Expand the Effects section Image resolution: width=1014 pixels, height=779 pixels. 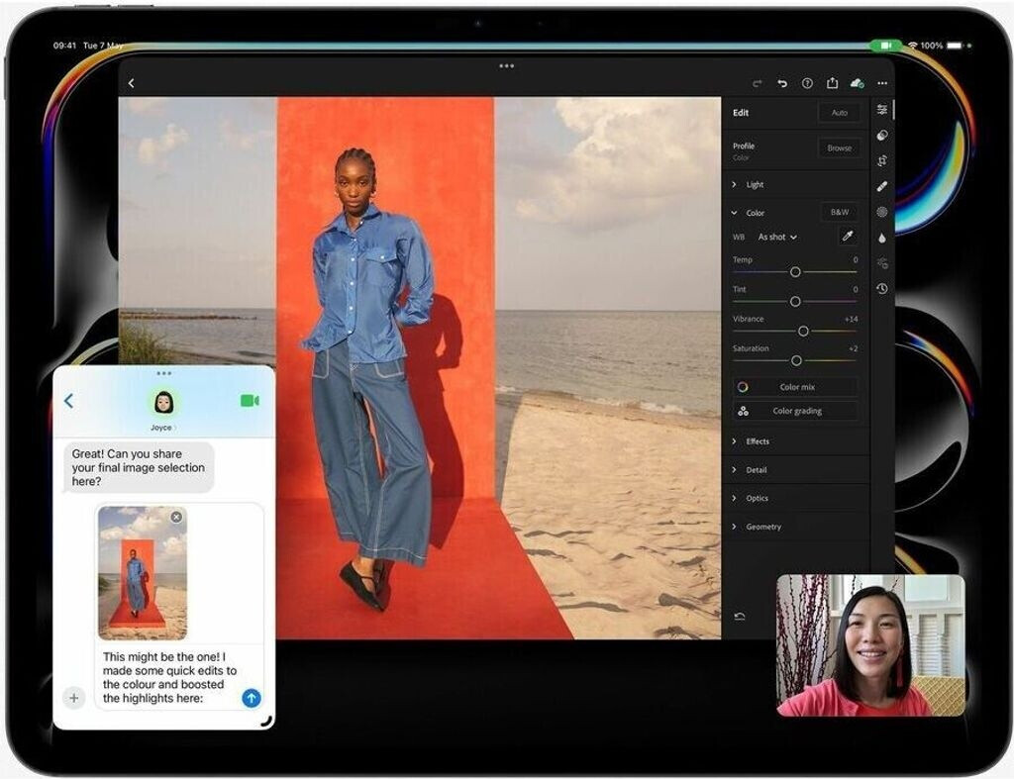[757, 441]
